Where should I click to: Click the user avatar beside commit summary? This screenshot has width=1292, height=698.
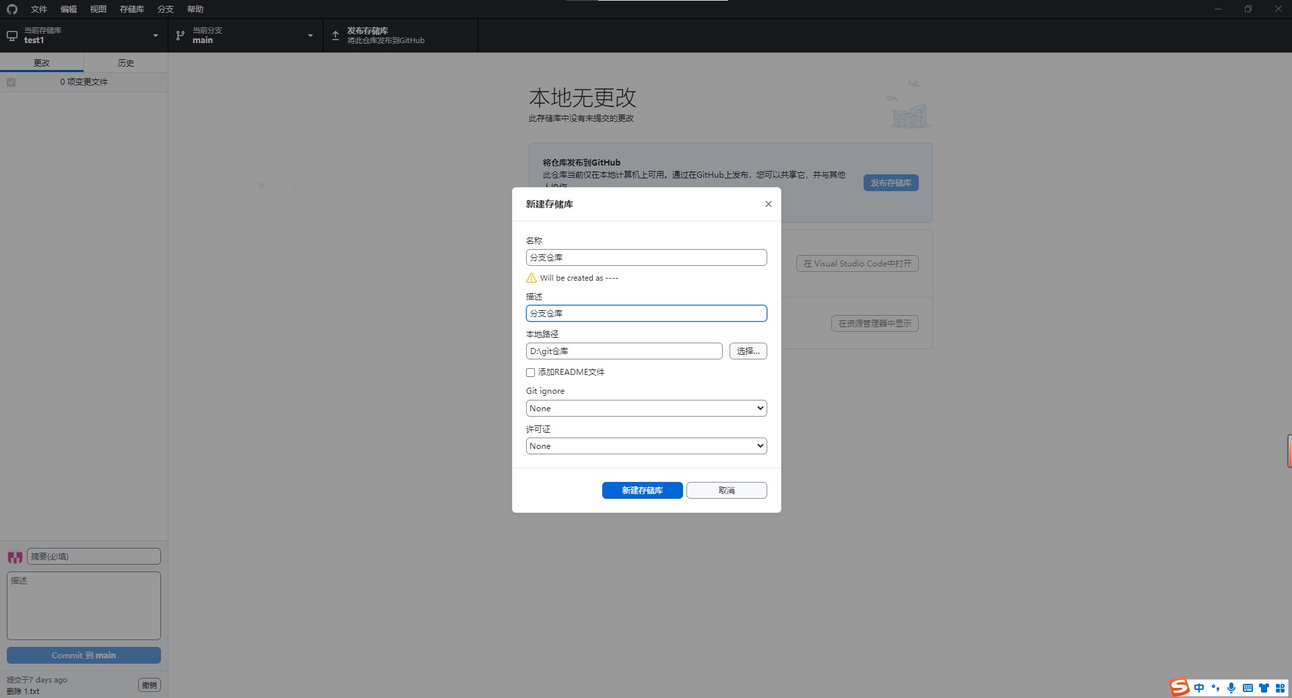(x=15, y=557)
